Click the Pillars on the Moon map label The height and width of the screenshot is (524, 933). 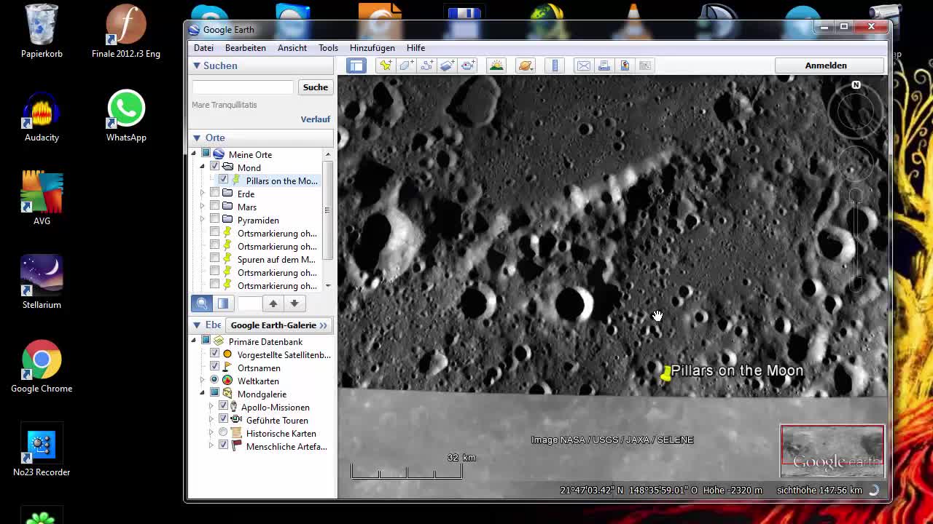point(737,371)
